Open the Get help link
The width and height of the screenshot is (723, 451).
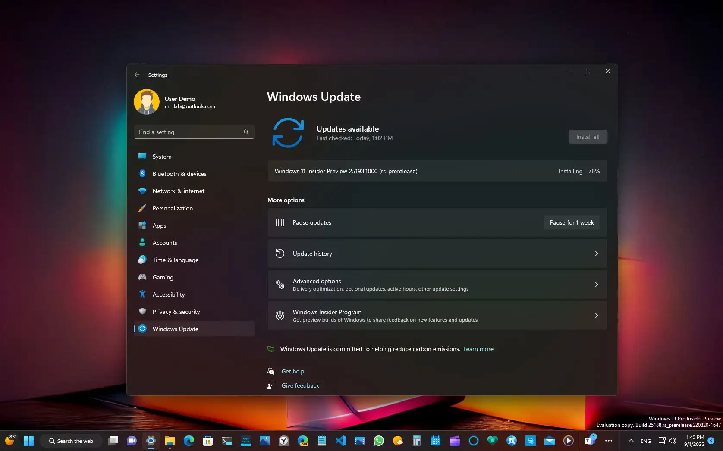293,371
